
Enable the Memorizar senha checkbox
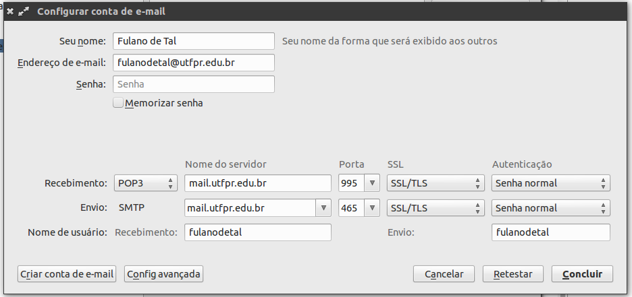tap(119, 103)
